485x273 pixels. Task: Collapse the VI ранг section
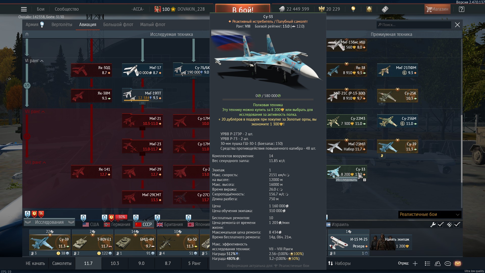pos(34,61)
